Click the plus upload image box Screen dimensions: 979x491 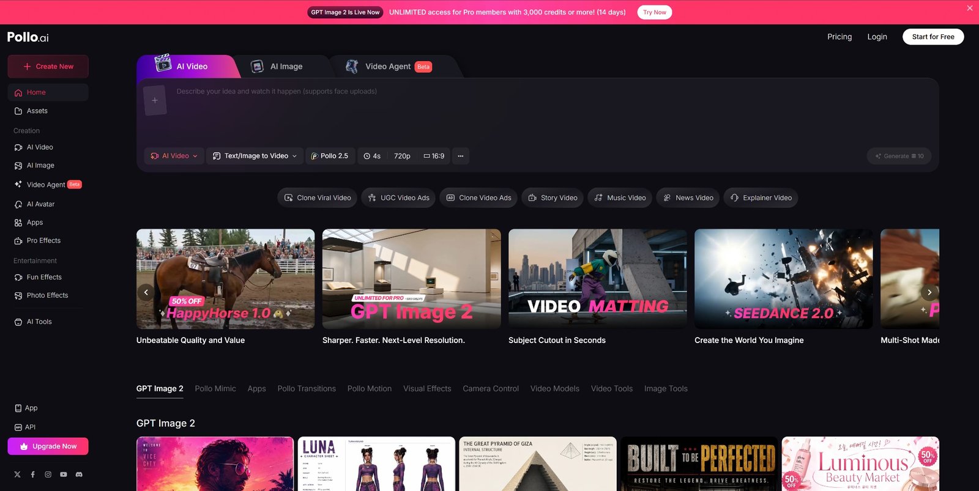tap(155, 100)
